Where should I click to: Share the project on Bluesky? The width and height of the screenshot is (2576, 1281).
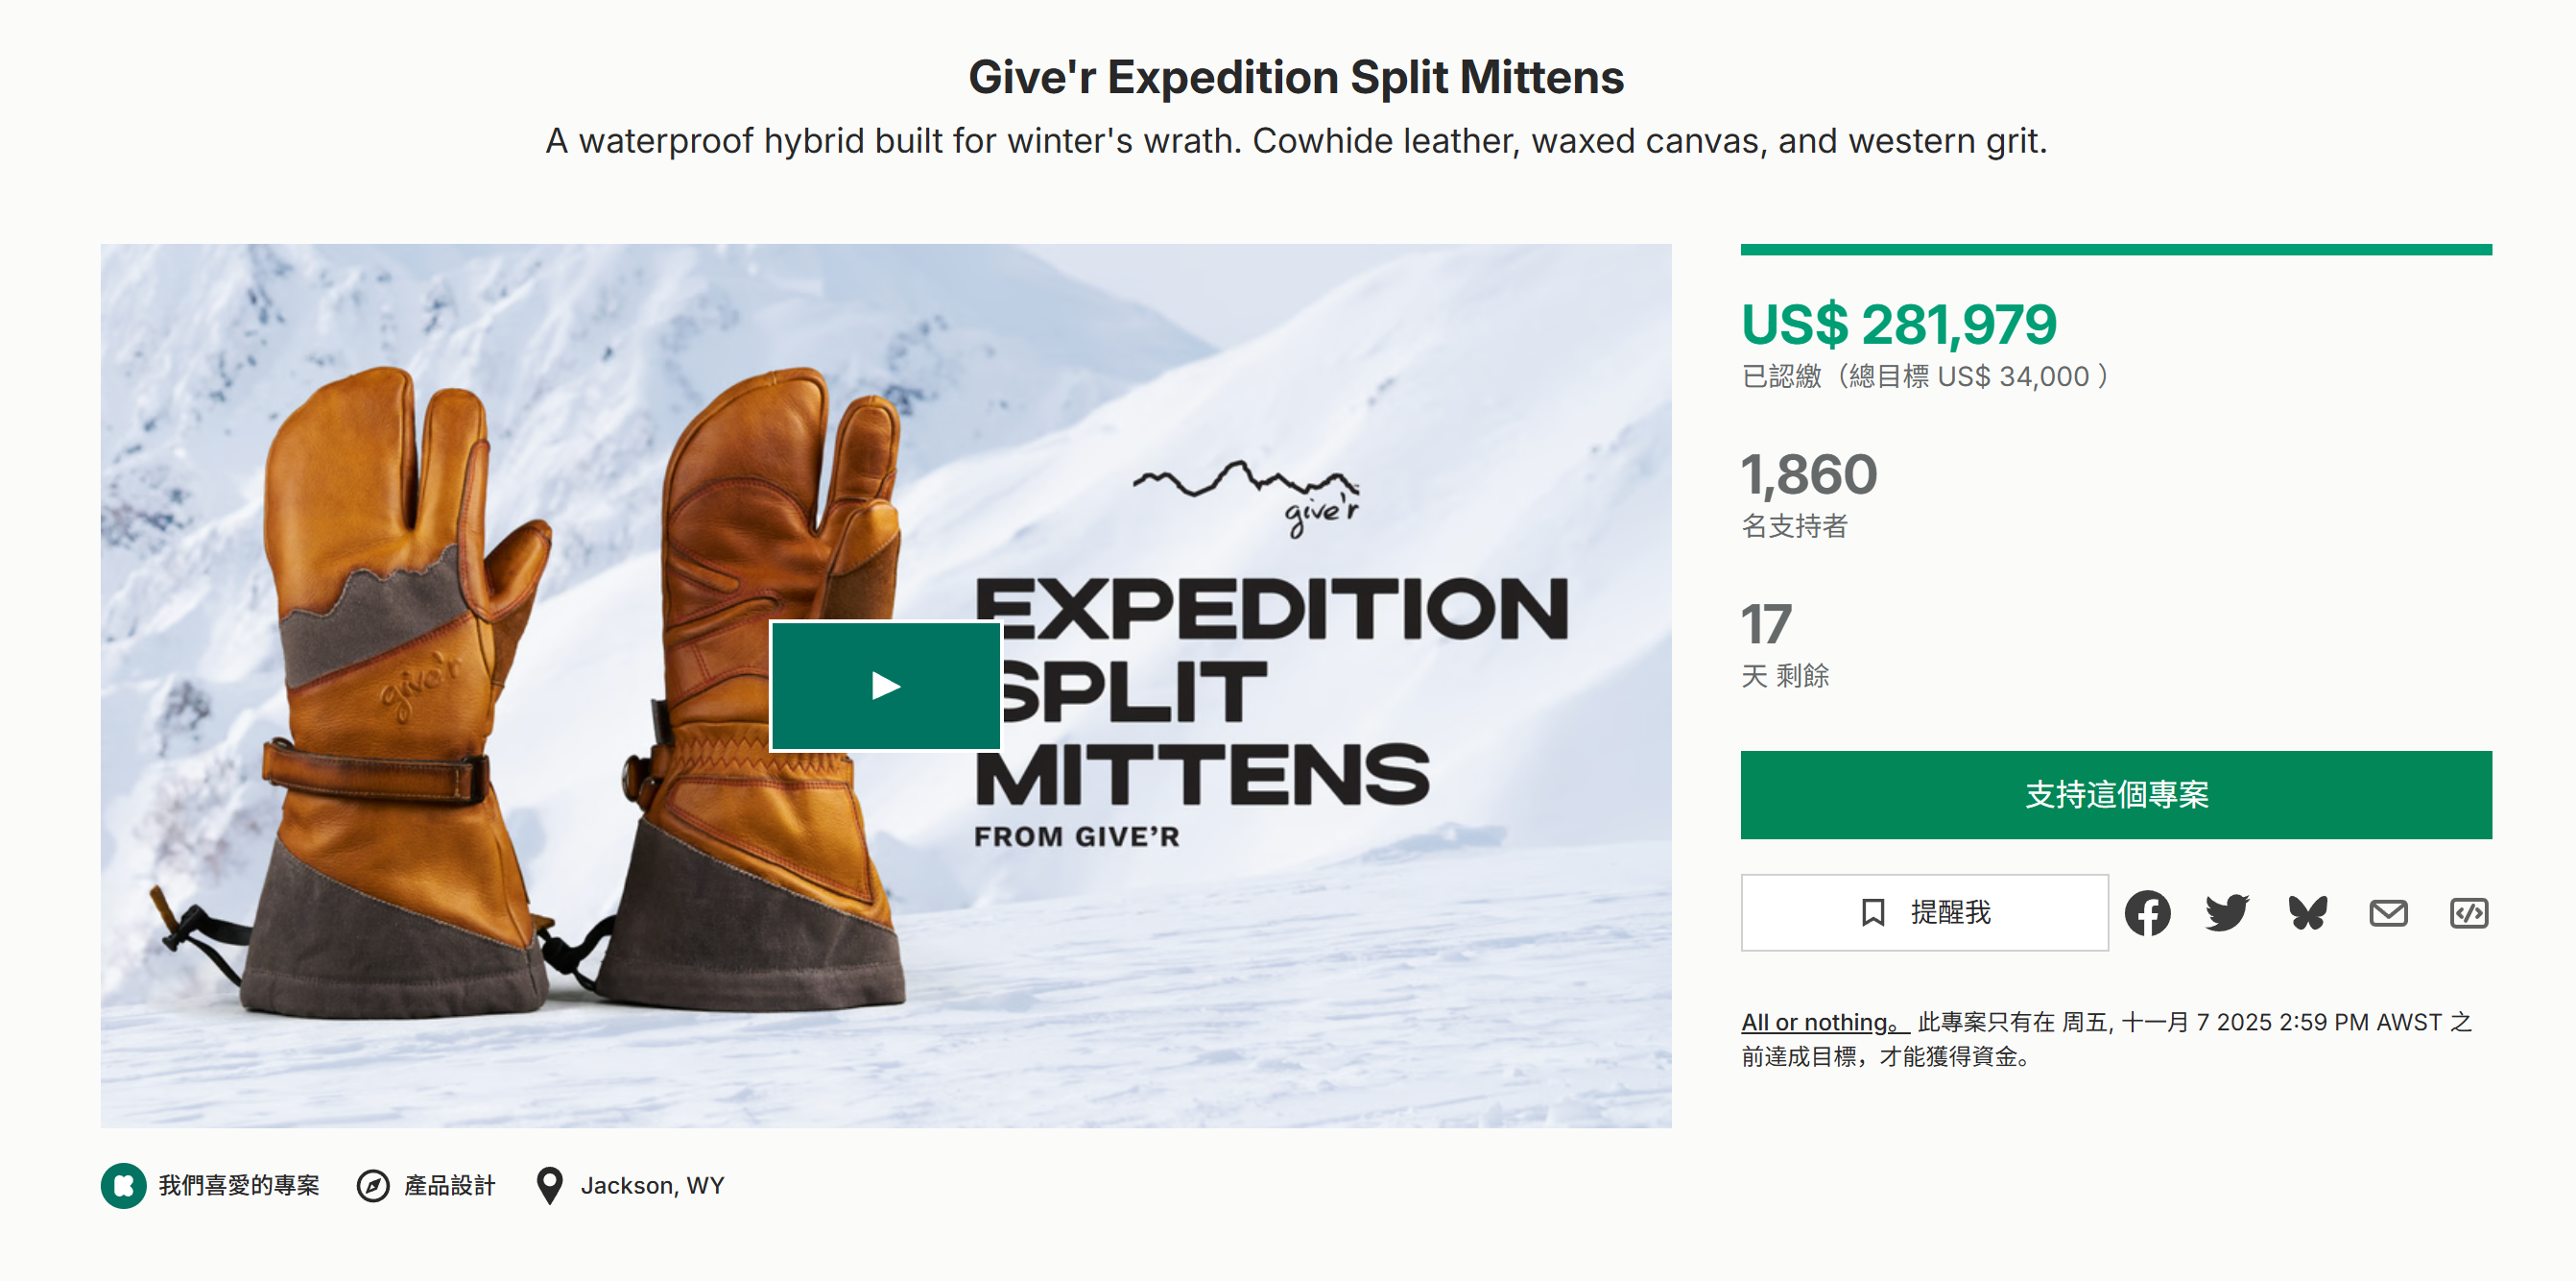2307,912
